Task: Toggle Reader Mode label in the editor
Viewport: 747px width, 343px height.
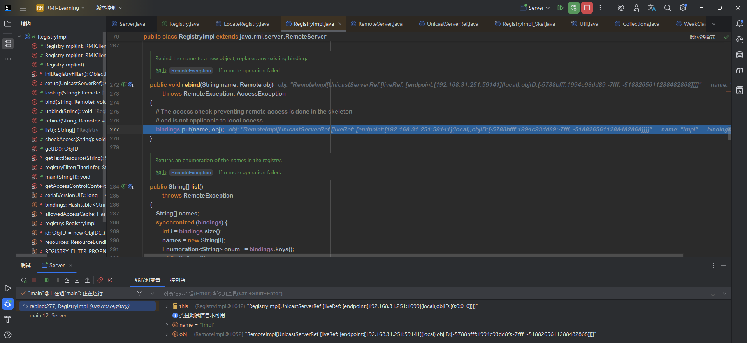Action: click(x=702, y=37)
